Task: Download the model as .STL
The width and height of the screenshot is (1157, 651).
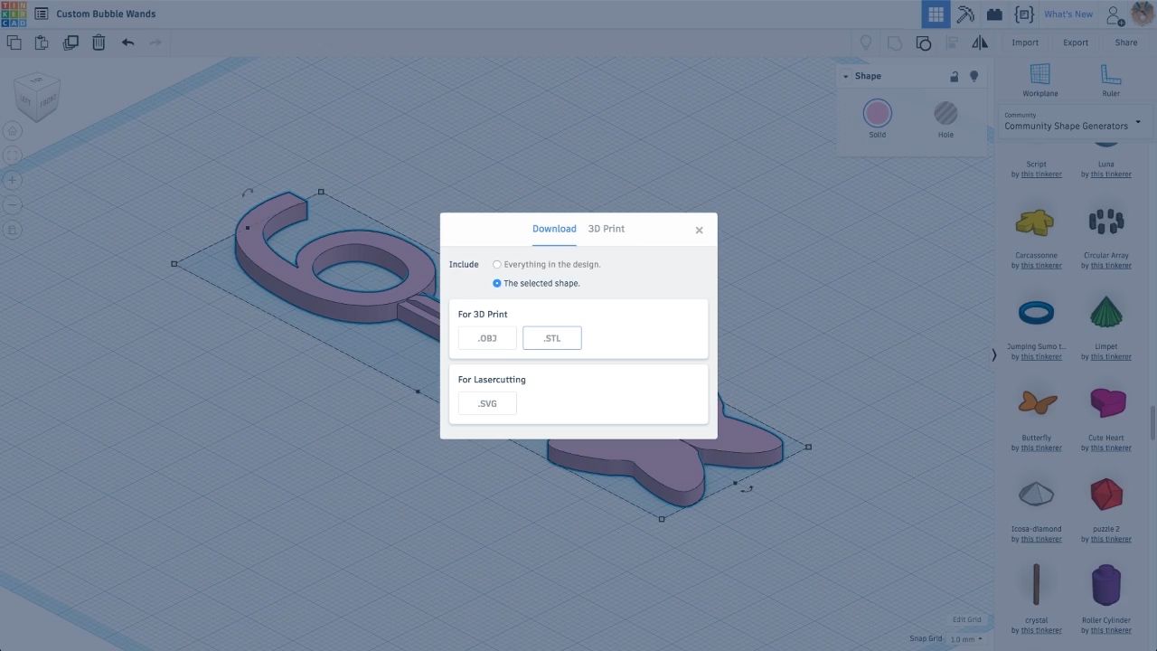Action: point(551,337)
